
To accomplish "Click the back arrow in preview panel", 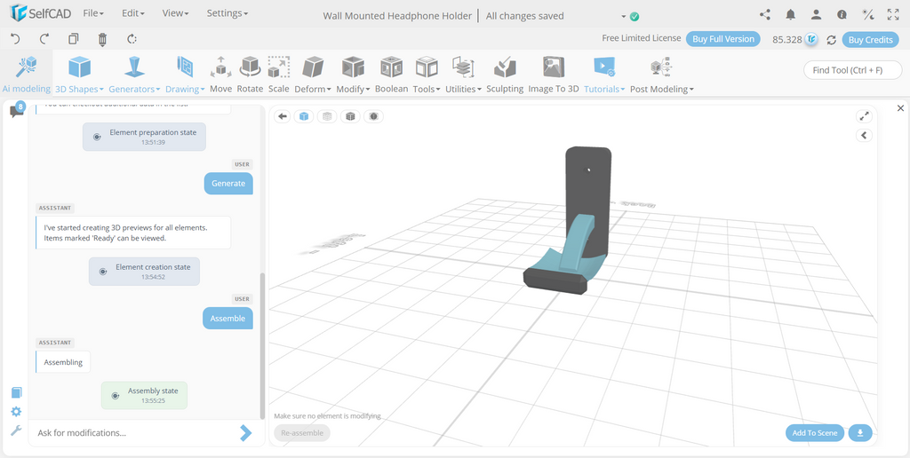I will click(283, 116).
